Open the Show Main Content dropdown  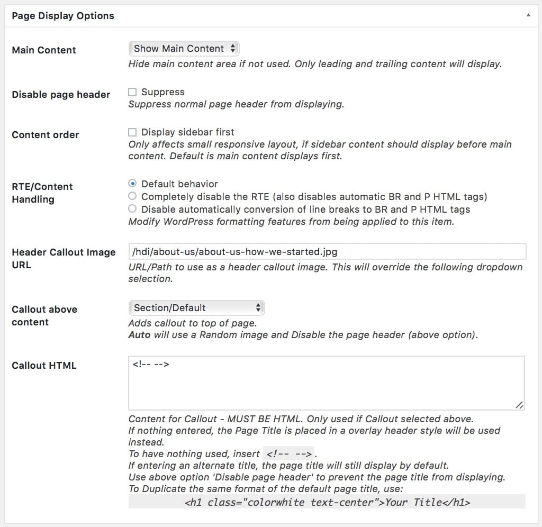point(184,49)
